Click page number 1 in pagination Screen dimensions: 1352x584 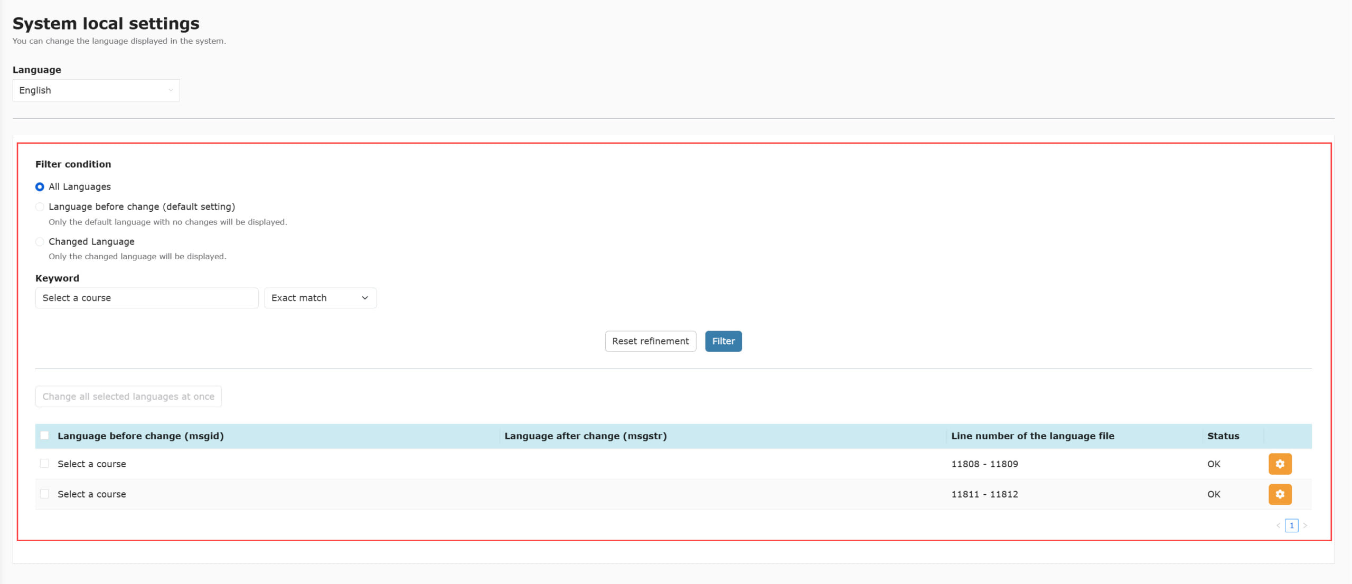[x=1291, y=525]
